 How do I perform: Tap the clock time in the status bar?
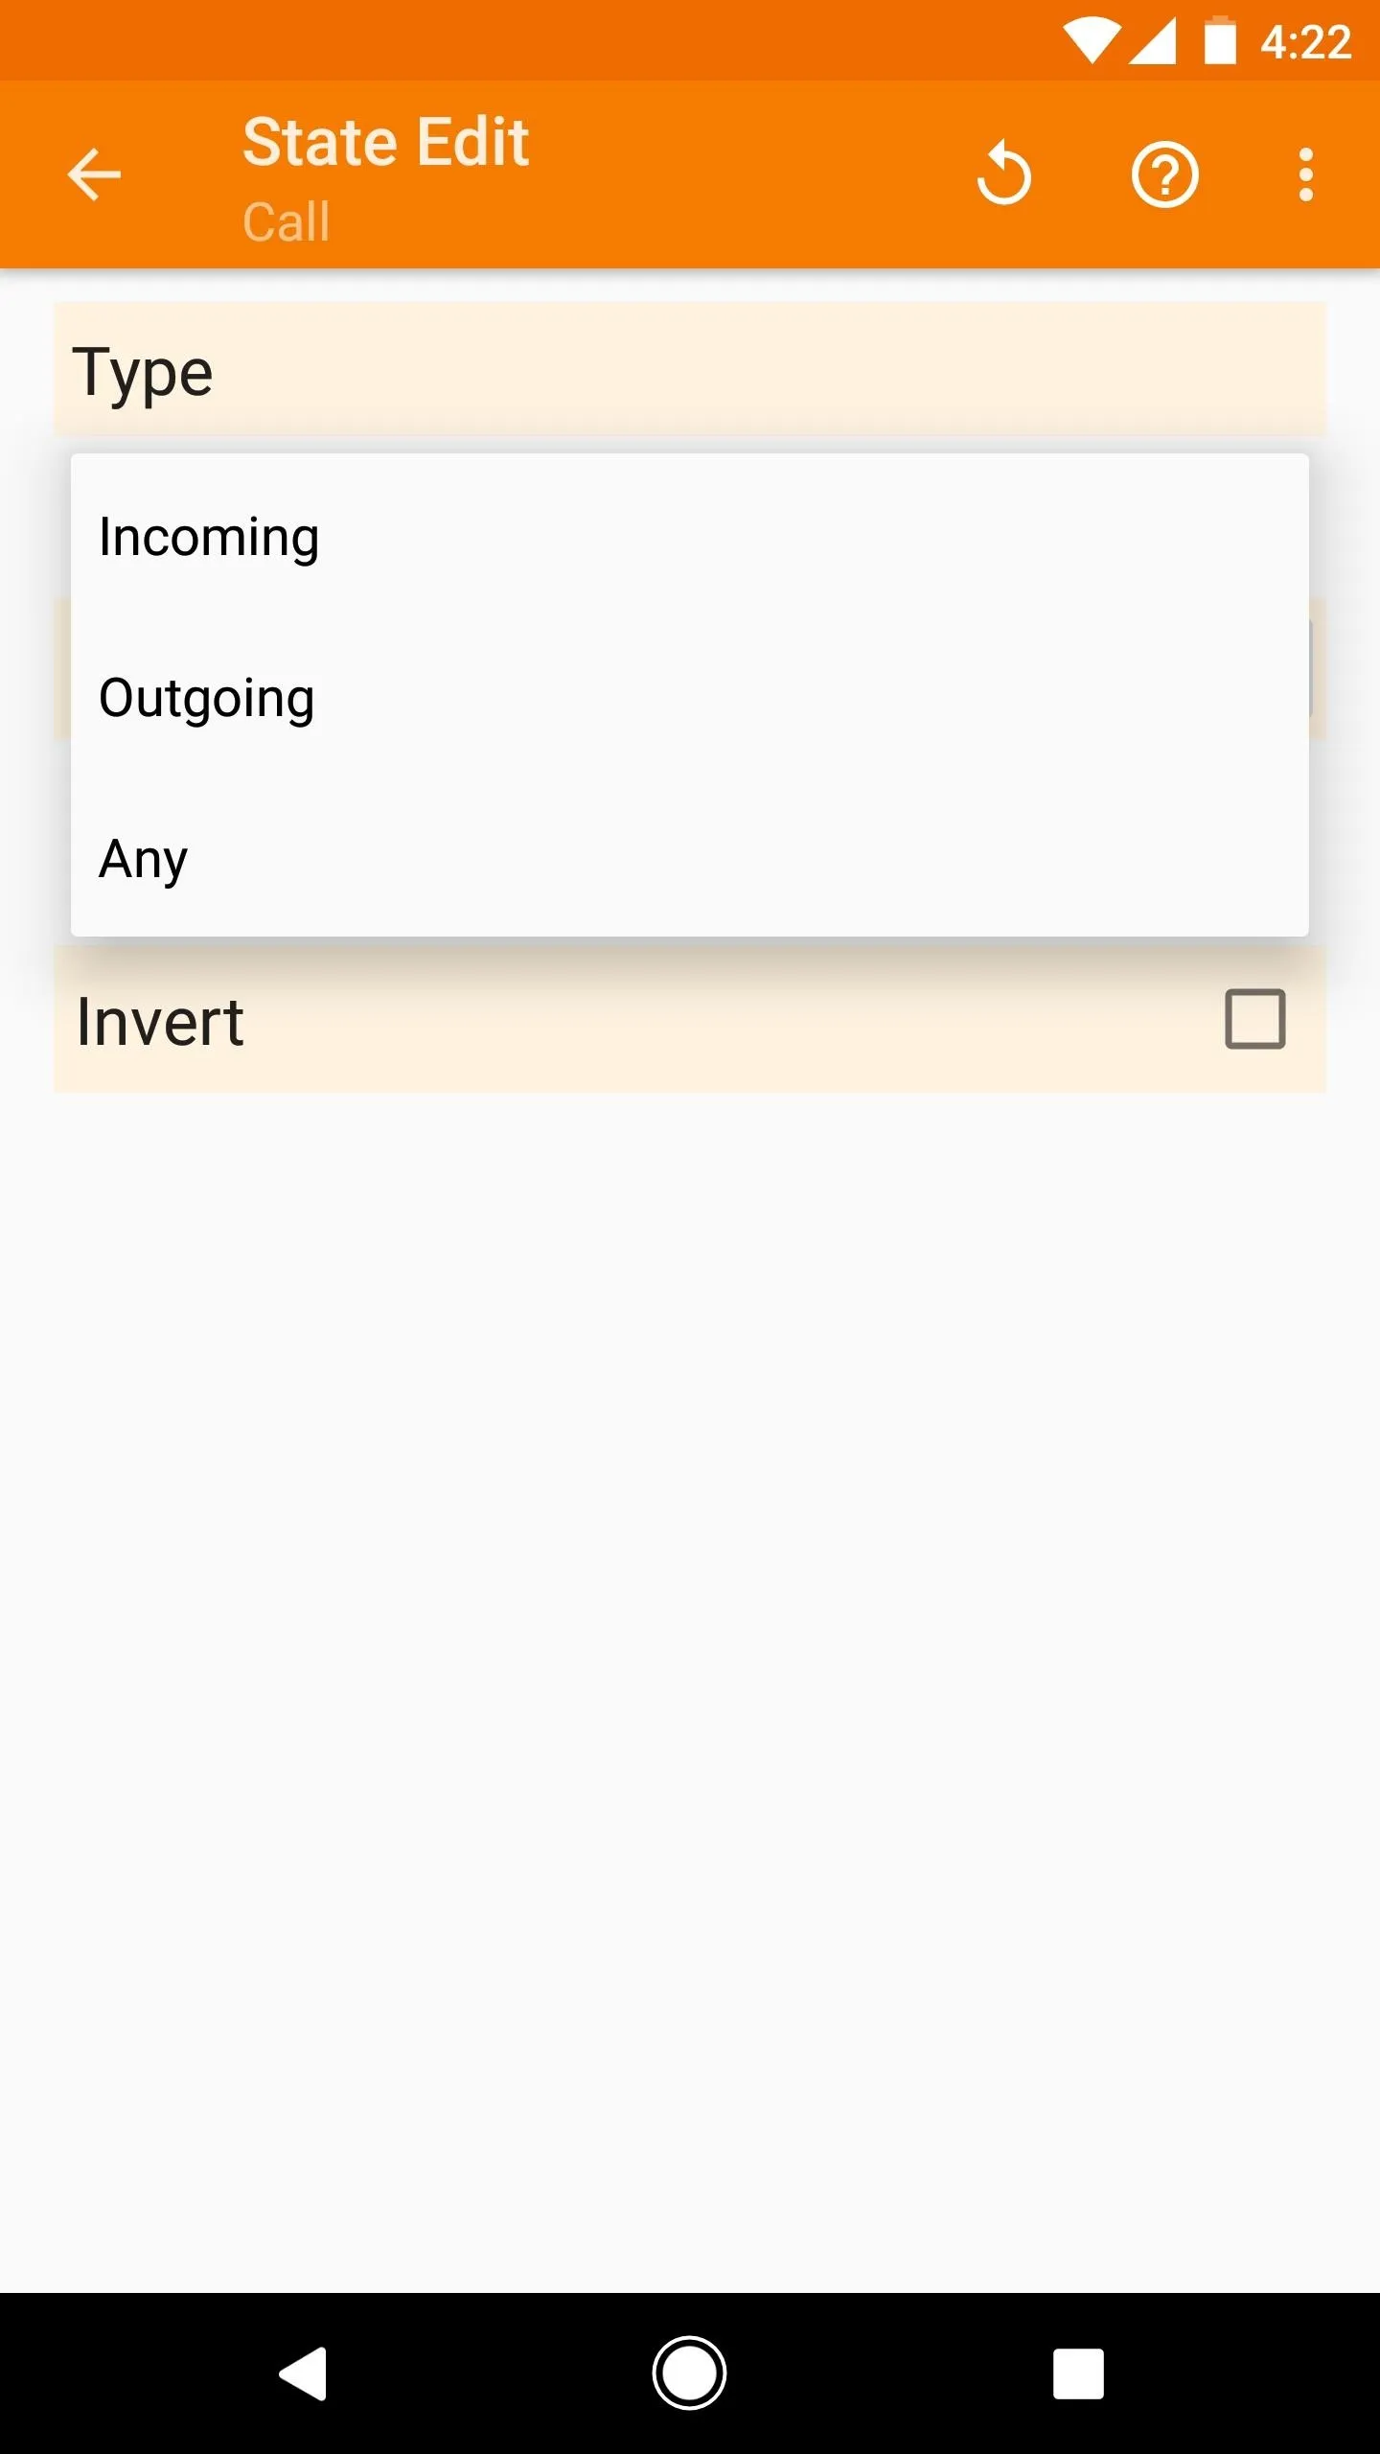pyautogui.click(x=1305, y=42)
